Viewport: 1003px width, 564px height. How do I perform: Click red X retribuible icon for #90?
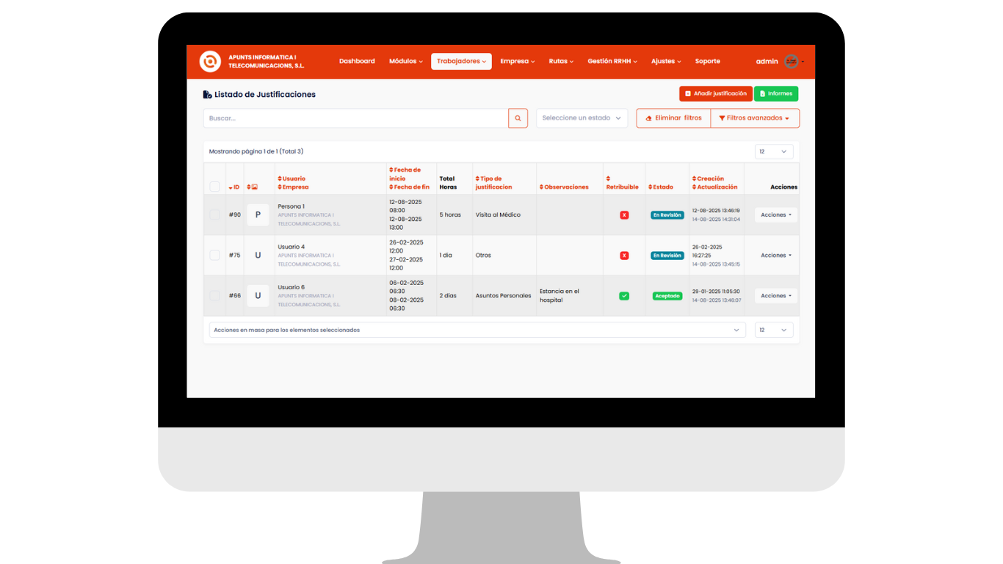click(624, 215)
